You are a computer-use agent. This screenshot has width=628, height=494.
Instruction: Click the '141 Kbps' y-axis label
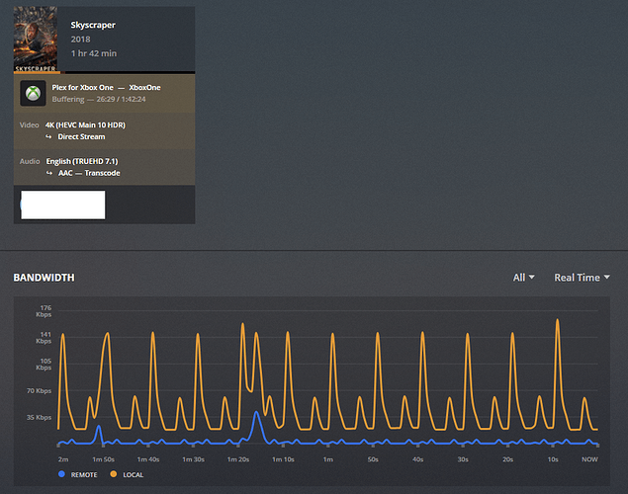(x=45, y=338)
